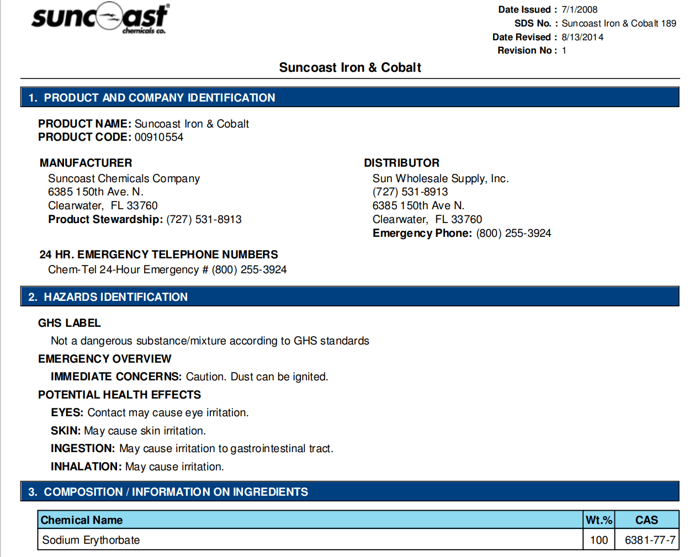Click the 'DISTRIBUTOR' heading
The width and height of the screenshot is (699, 557).
(x=401, y=163)
